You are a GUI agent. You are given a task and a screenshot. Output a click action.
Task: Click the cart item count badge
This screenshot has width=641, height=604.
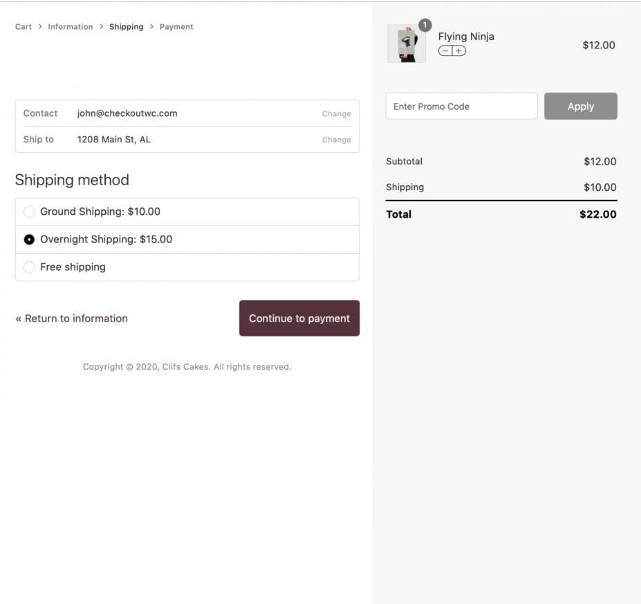[425, 23]
